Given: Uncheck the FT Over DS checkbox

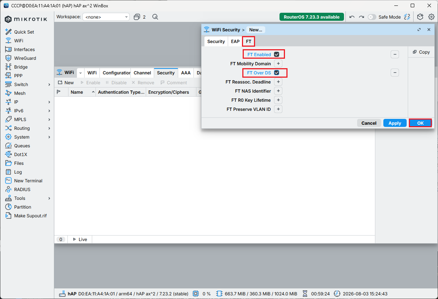Looking at the screenshot, I should click(x=277, y=73).
